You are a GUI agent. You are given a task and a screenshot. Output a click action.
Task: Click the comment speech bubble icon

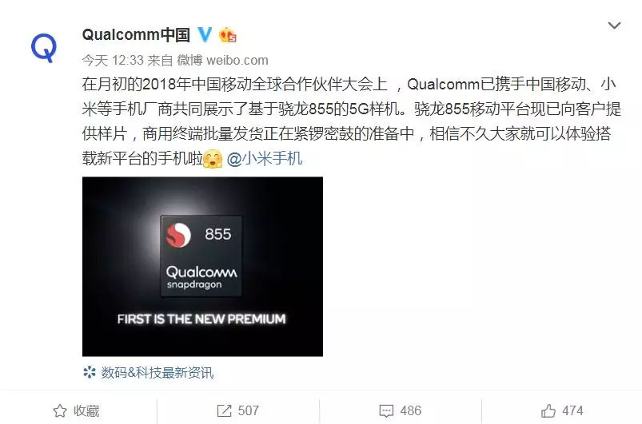tap(386, 411)
